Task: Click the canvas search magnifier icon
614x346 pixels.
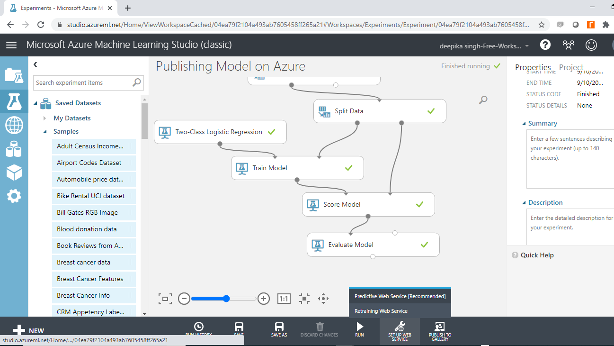Action: pyautogui.click(x=483, y=100)
